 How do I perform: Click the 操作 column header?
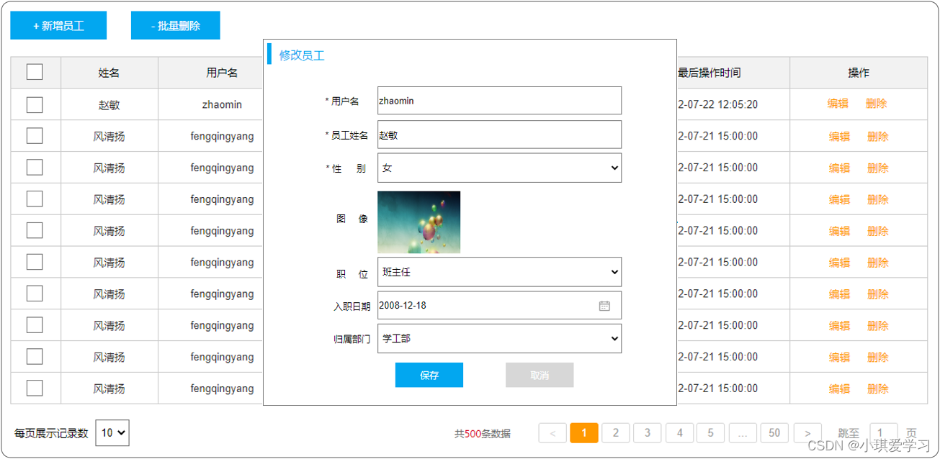click(x=859, y=73)
